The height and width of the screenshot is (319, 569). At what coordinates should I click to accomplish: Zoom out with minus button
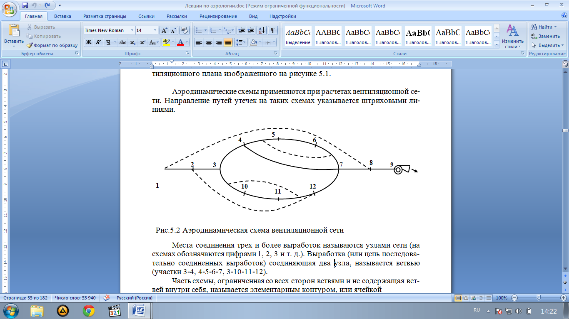pos(515,298)
